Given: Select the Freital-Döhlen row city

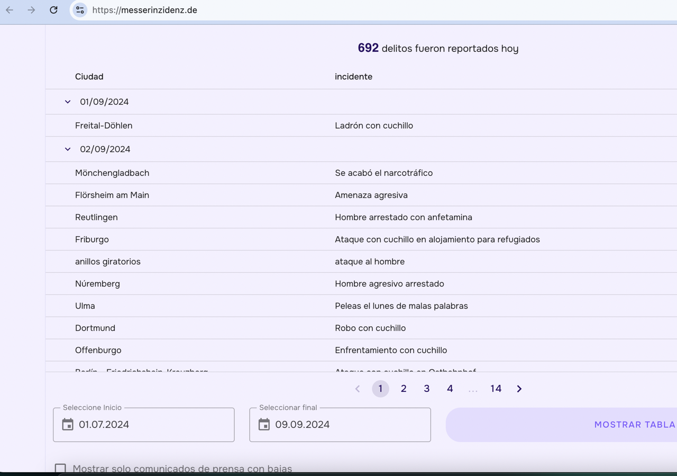Looking at the screenshot, I should tap(104, 125).
